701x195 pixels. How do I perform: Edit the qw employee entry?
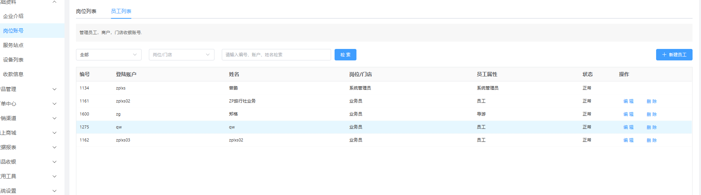[x=628, y=127]
